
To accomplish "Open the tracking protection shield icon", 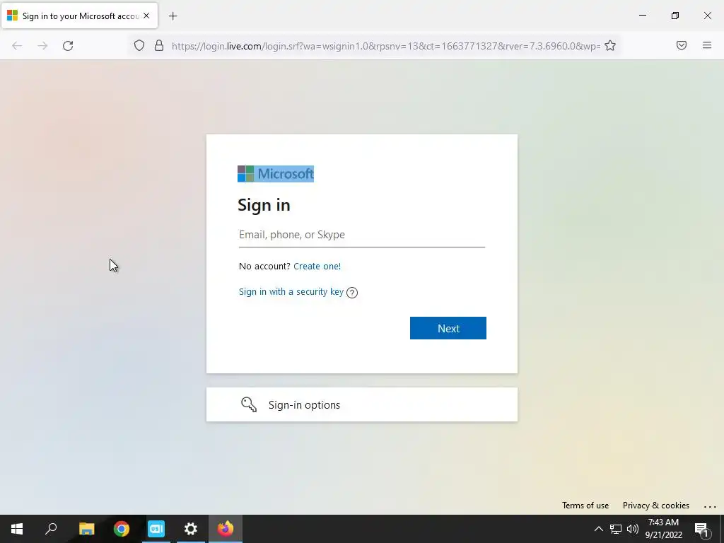I will pyautogui.click(x=139, y=45).
